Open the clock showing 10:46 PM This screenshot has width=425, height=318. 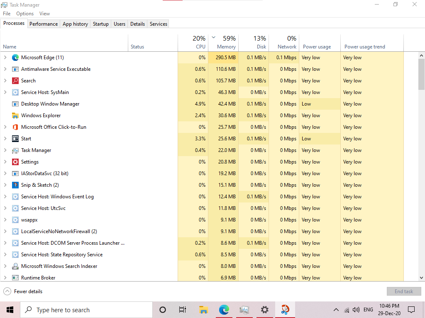389,310
